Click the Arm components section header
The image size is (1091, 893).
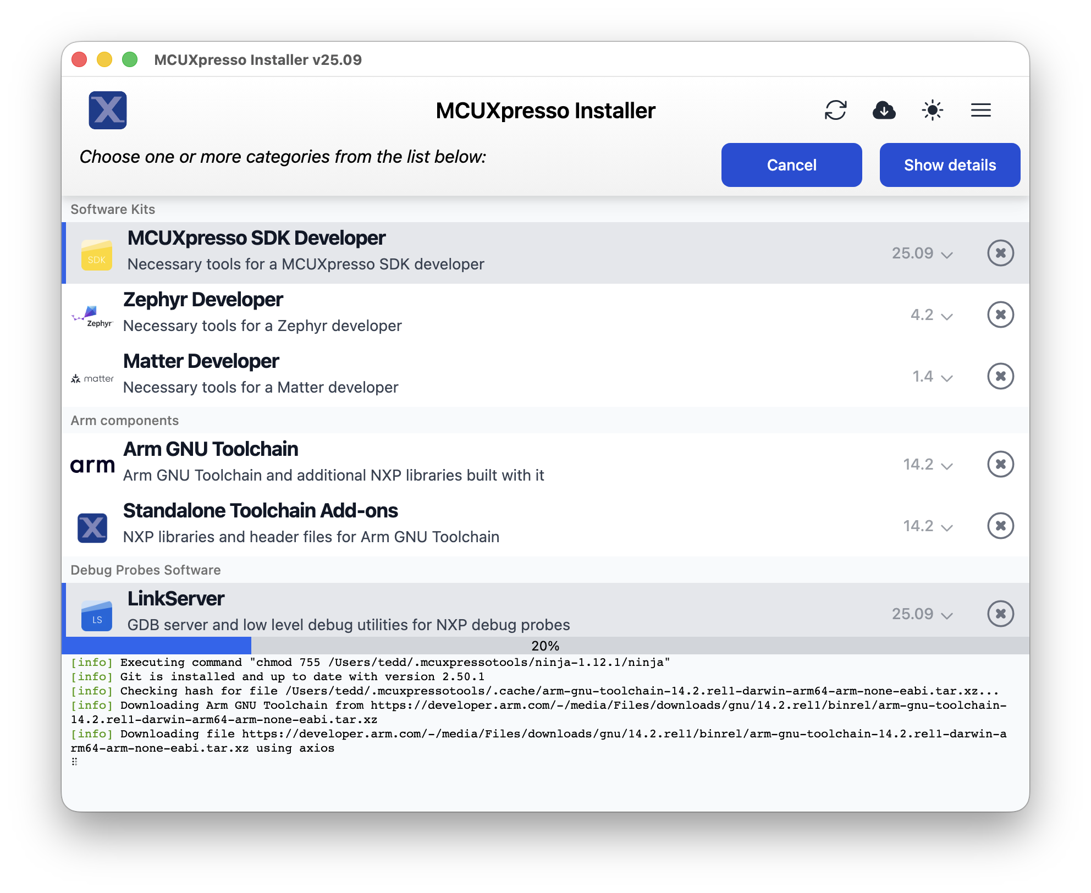[x=125, y=420]
